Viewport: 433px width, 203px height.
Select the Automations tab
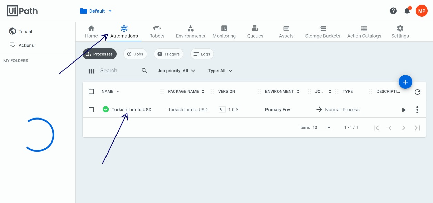(124, 32)
